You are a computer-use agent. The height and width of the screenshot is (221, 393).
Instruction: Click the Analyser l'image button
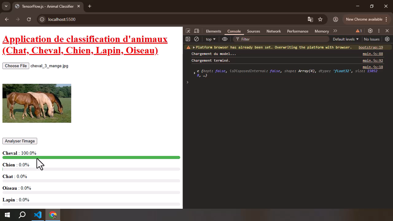coord(20,141)
